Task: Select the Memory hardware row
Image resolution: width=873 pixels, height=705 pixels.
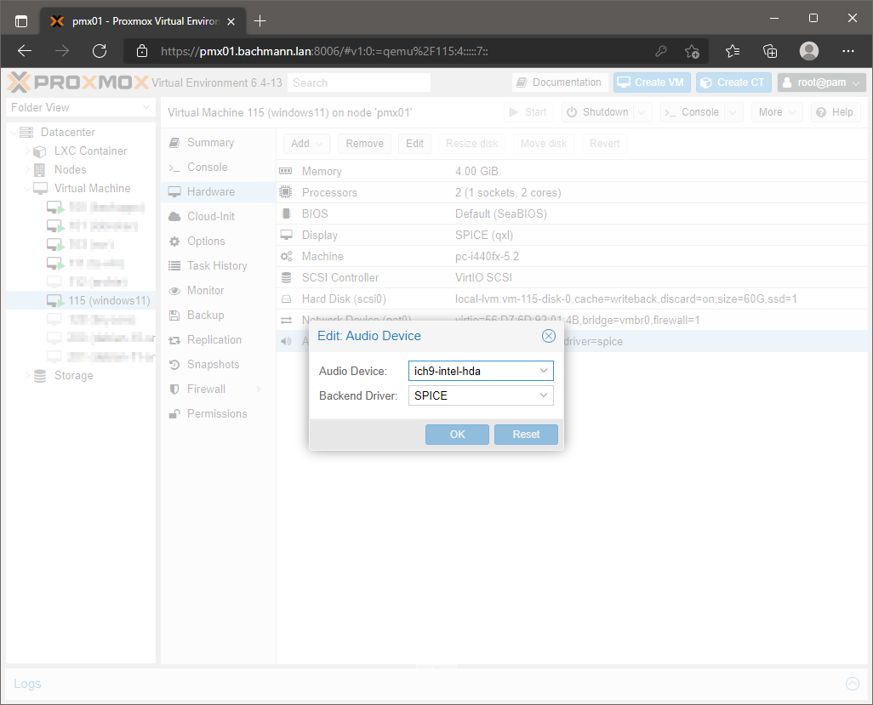Action: [x=572, y=172]
